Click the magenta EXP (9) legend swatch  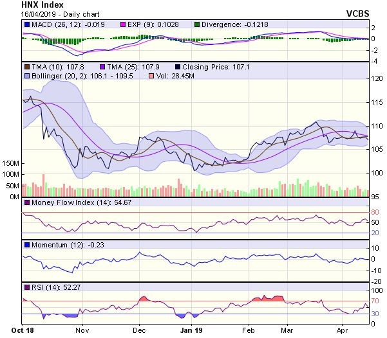pyautogui.click(x=123, y=24)
